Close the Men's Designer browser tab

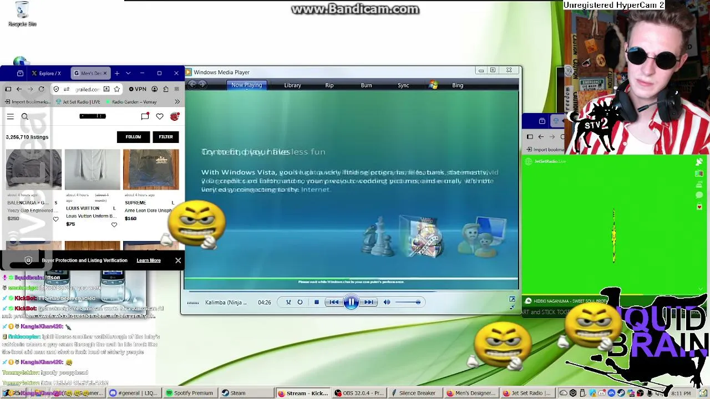[105, 73]
